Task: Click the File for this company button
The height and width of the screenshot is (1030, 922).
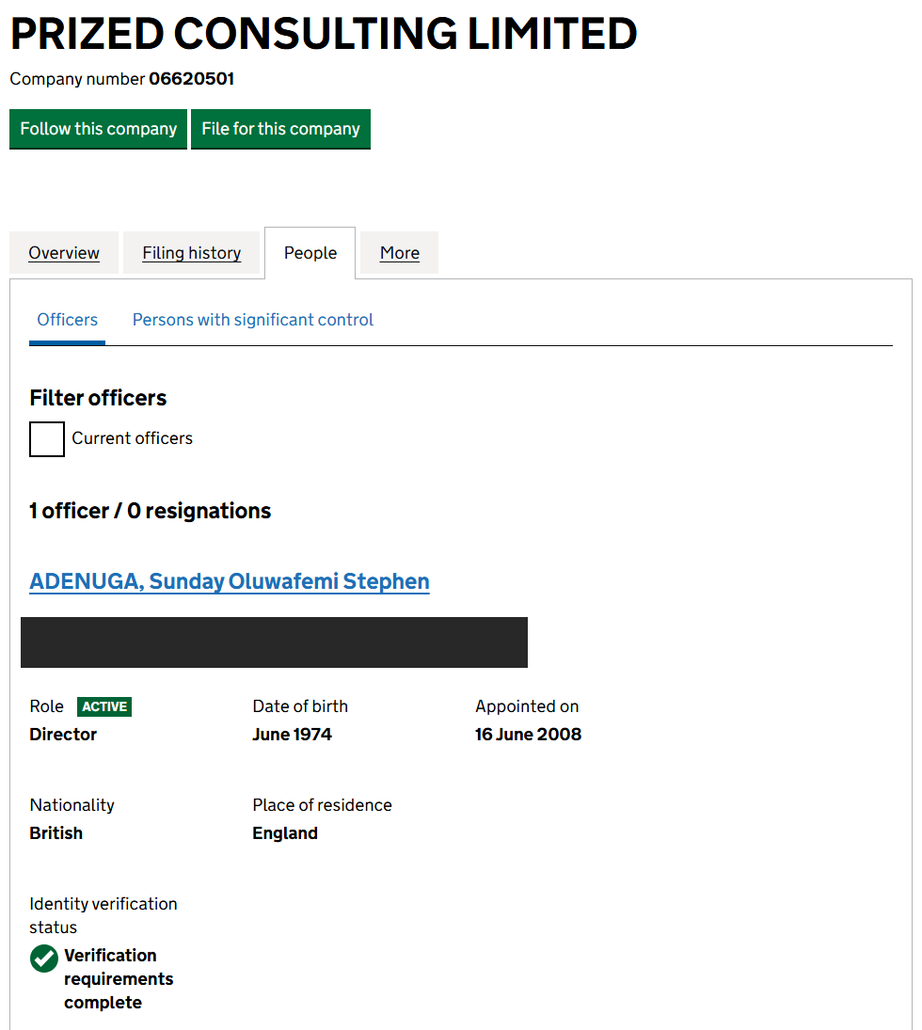Action: click(280, 129)
